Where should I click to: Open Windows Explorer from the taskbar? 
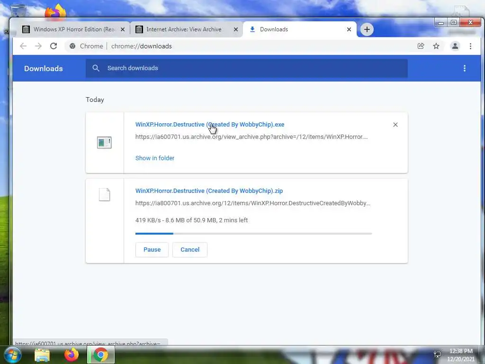[x=42, y=355]
